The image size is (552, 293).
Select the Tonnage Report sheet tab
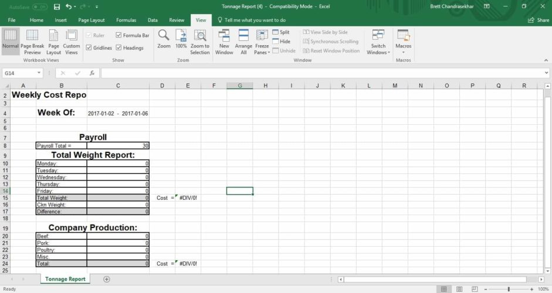[x=65, y=279]
